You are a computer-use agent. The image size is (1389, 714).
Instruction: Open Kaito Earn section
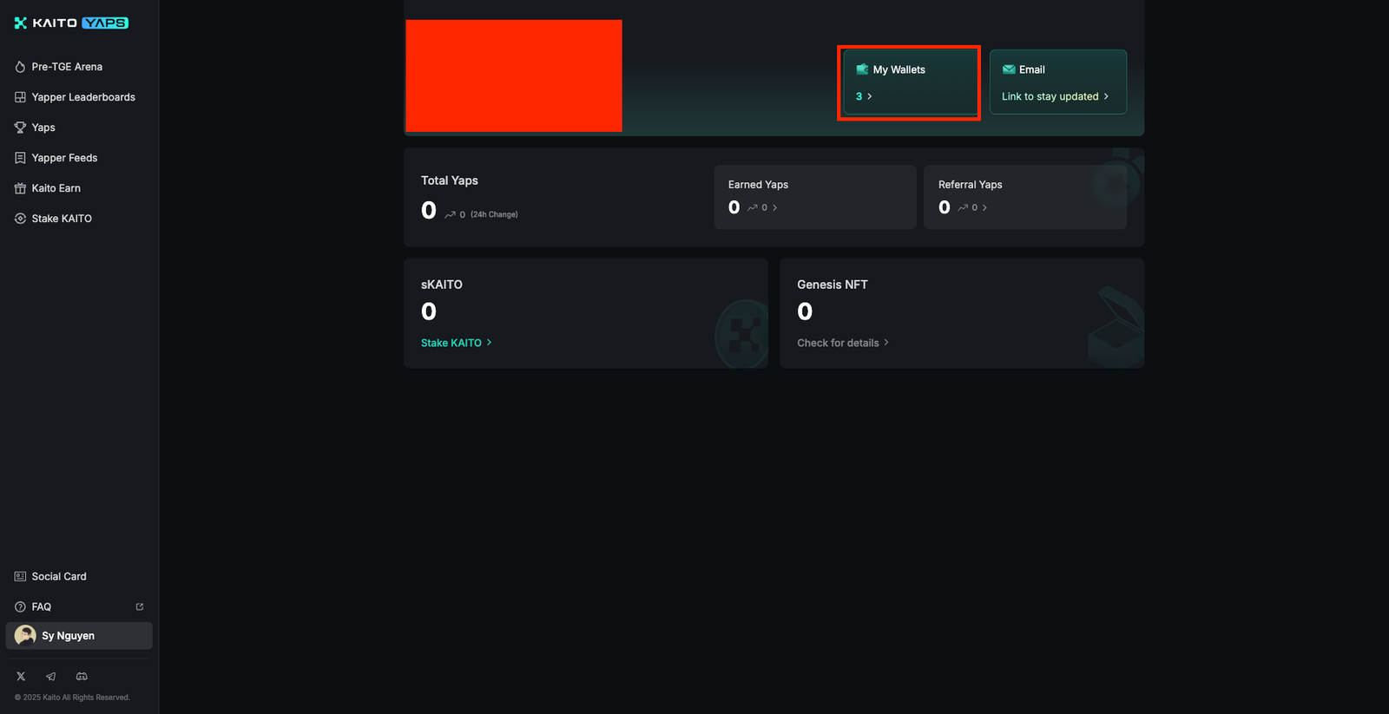click(x=56, y=188)
